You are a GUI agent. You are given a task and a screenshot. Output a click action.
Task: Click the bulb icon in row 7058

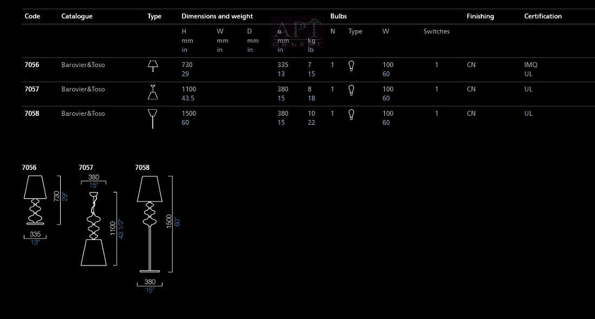pyautogui.click(x=351, y=115)
